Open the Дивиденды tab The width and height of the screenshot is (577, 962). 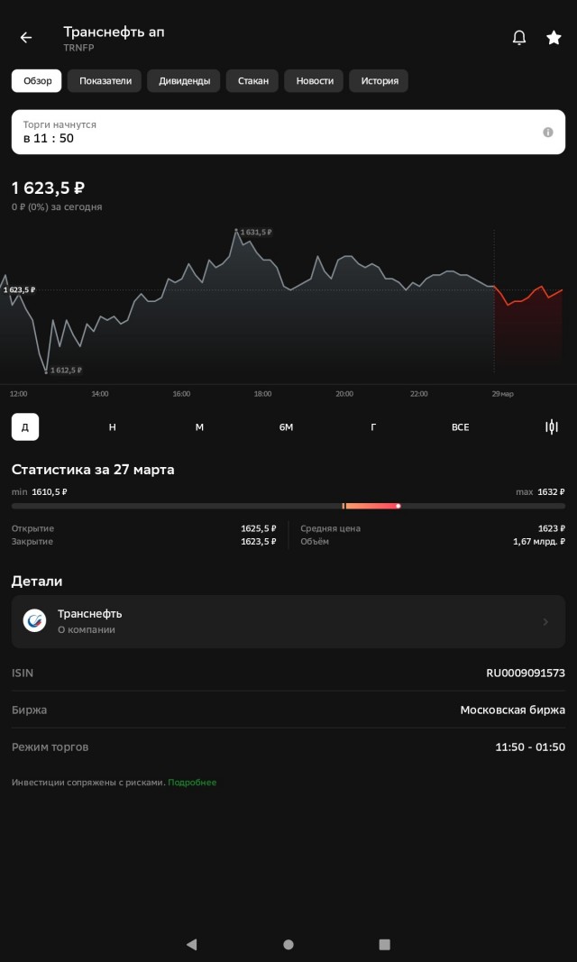(x=184, y=81)
